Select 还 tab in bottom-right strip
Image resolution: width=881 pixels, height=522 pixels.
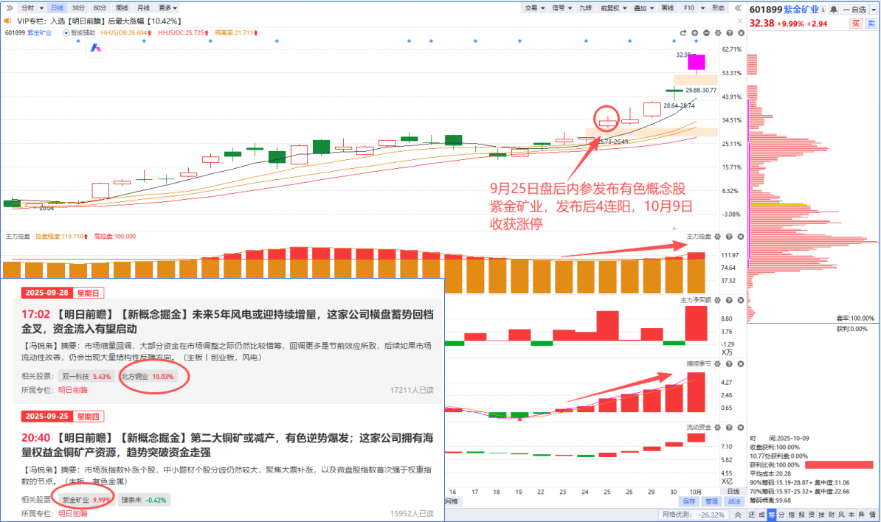752,515
